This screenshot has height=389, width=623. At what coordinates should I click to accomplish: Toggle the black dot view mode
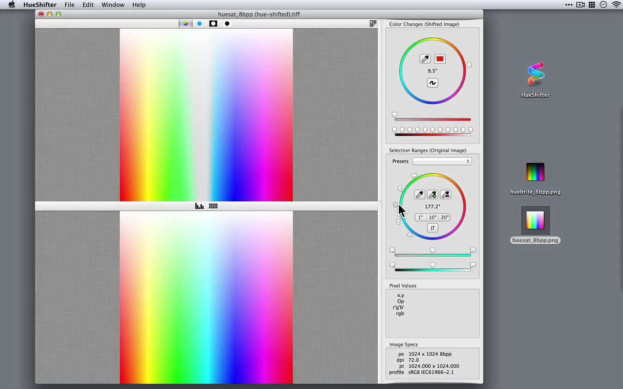click(227, 24)
